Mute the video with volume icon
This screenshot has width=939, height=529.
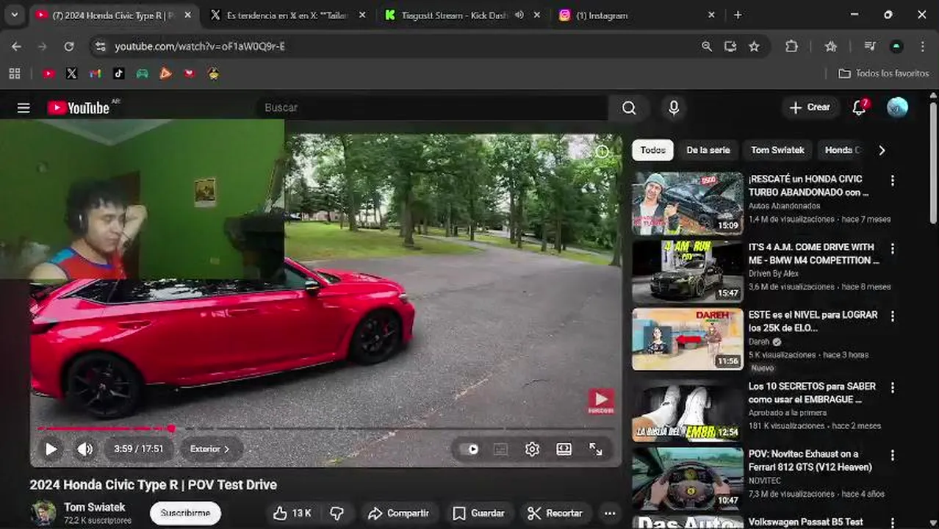[x=85, y=449]
